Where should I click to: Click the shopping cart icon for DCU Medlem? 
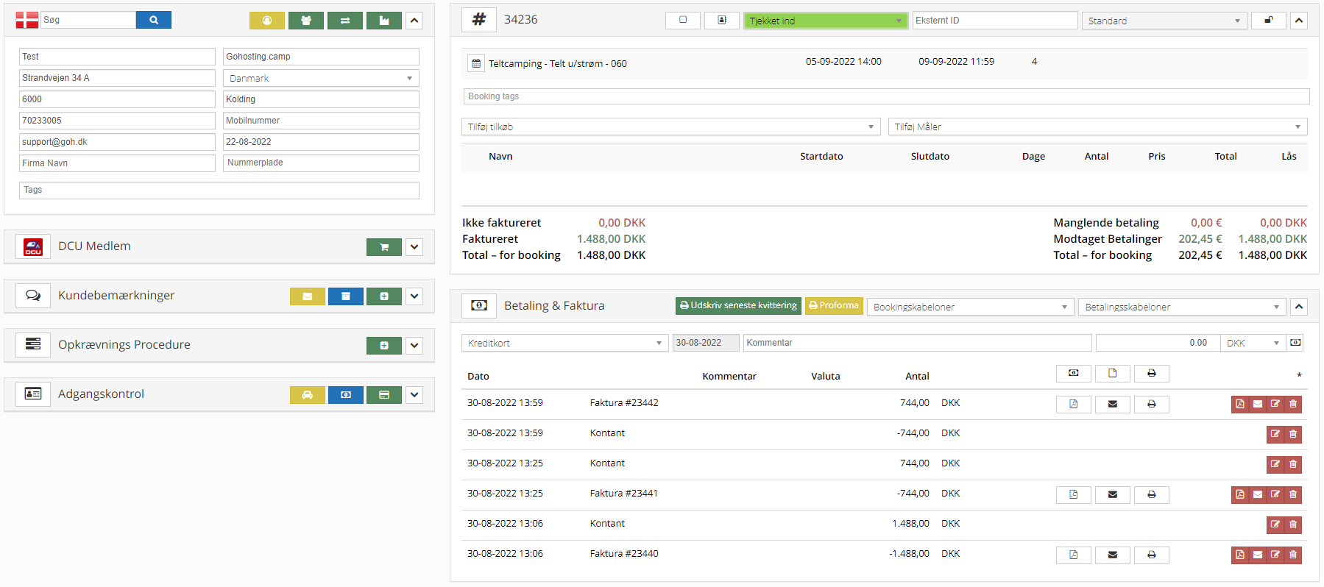point(383,247)
